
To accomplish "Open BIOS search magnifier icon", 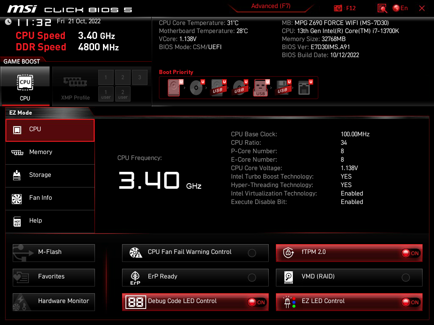I will pos(382,8).
